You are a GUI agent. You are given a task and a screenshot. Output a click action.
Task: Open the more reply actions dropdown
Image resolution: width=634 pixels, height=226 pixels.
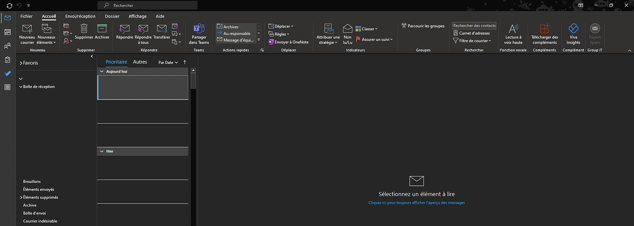tap(176, 41)
